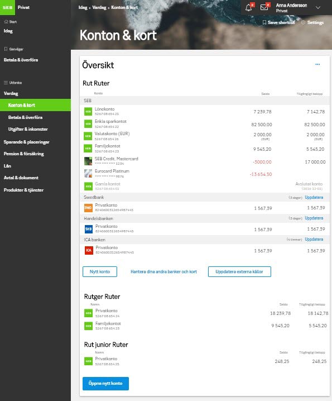The height and width of the screenshot is (401, 332).
Task: Click Rut Ruter's Familjekontot SEB icon
Action: [88, 149]
